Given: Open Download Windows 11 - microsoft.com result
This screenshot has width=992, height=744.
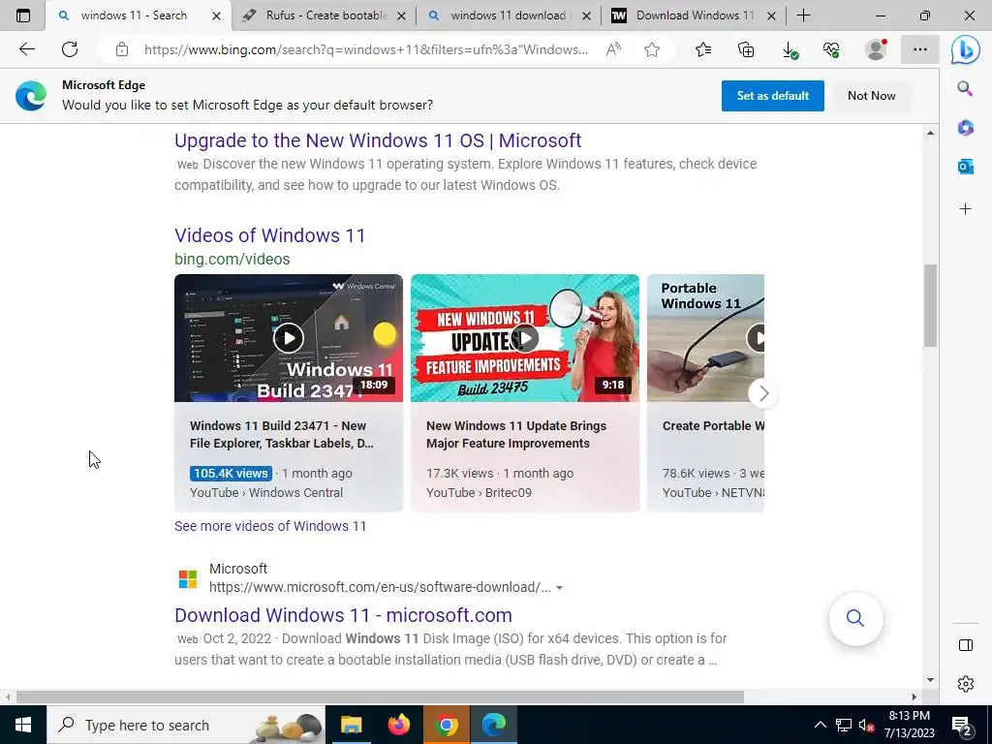Looking at the screenshot, I should pyautogui.click(x=343, y=615).
